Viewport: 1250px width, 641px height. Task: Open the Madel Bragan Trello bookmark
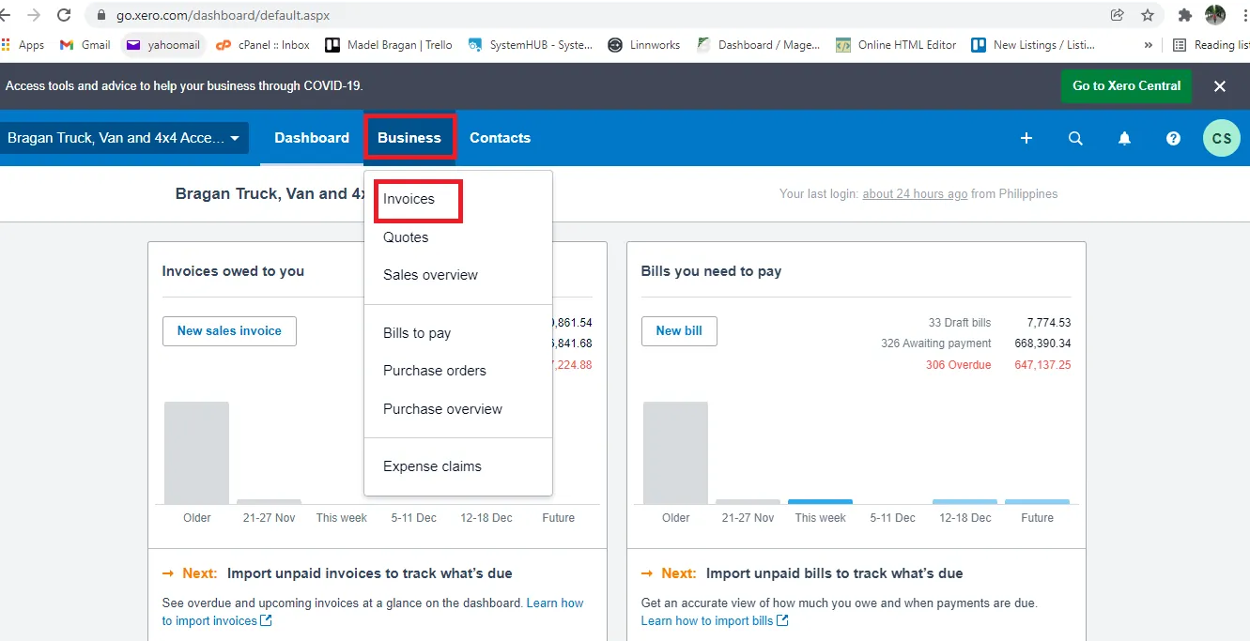tap(388, 45)
